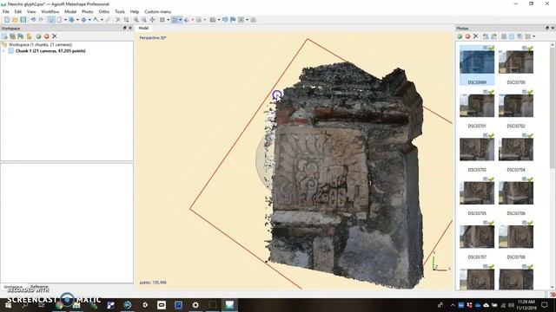Image resolution: width=556 pixels, height=312 pixels.
Task: Open the Workflow menu
Action: pyautogui.click(x=50, y=11)
